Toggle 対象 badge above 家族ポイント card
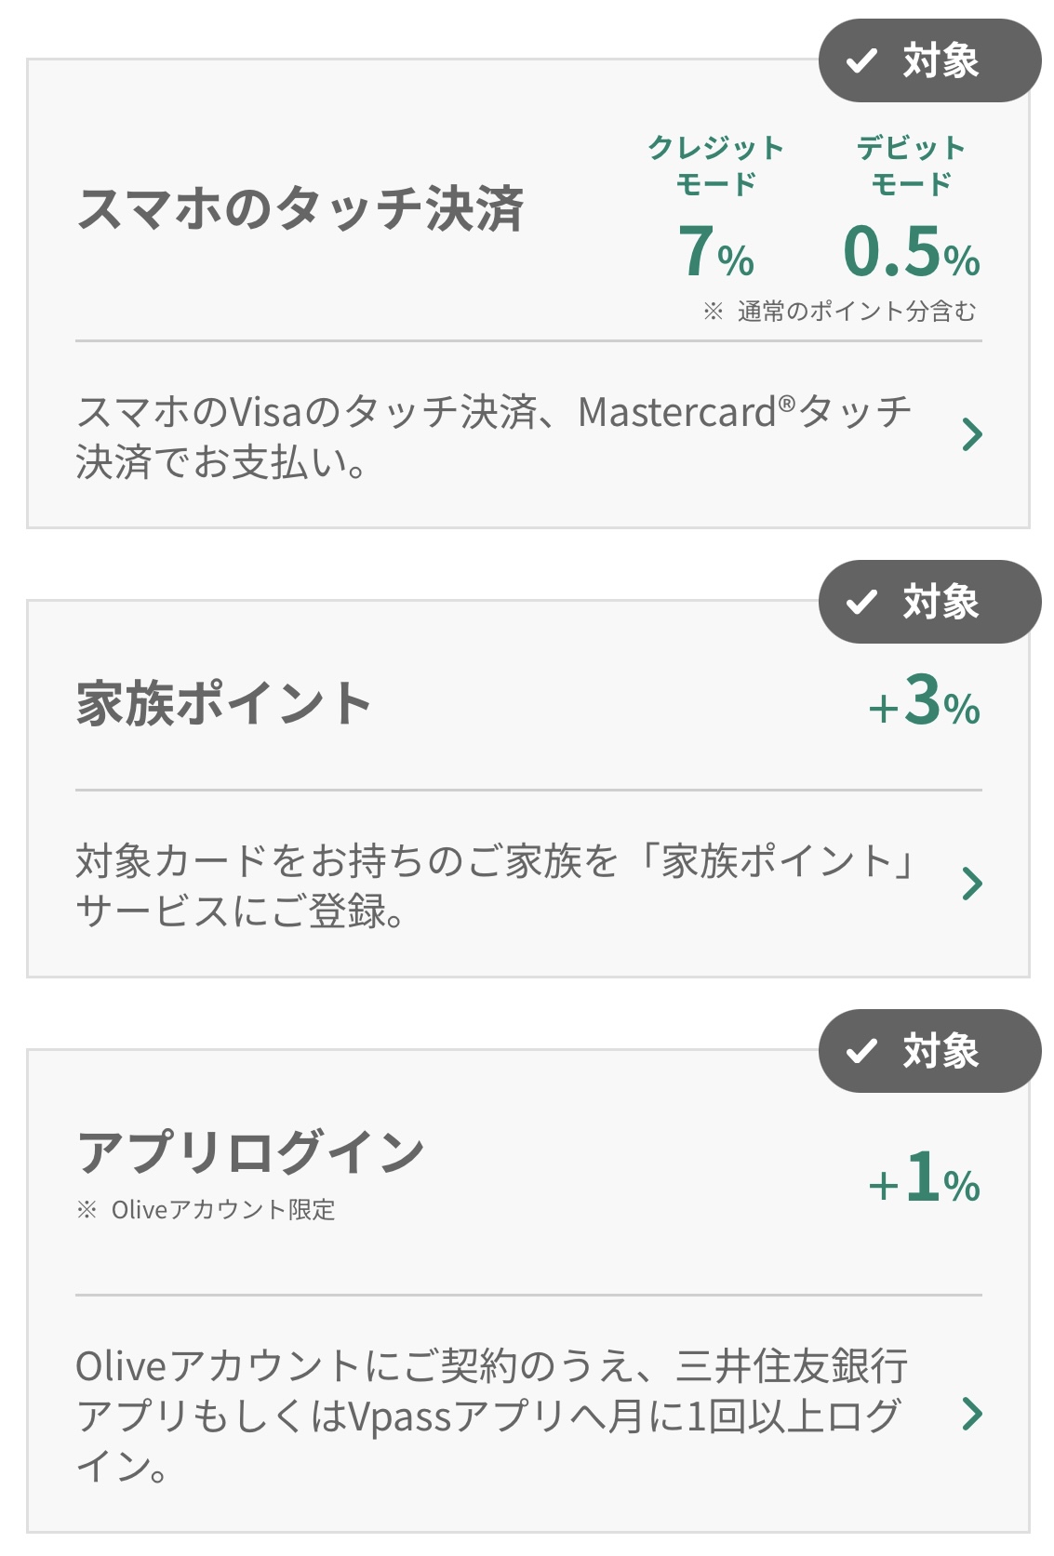This screenshot has width=1054, height=1556. (x=929, y=602)
